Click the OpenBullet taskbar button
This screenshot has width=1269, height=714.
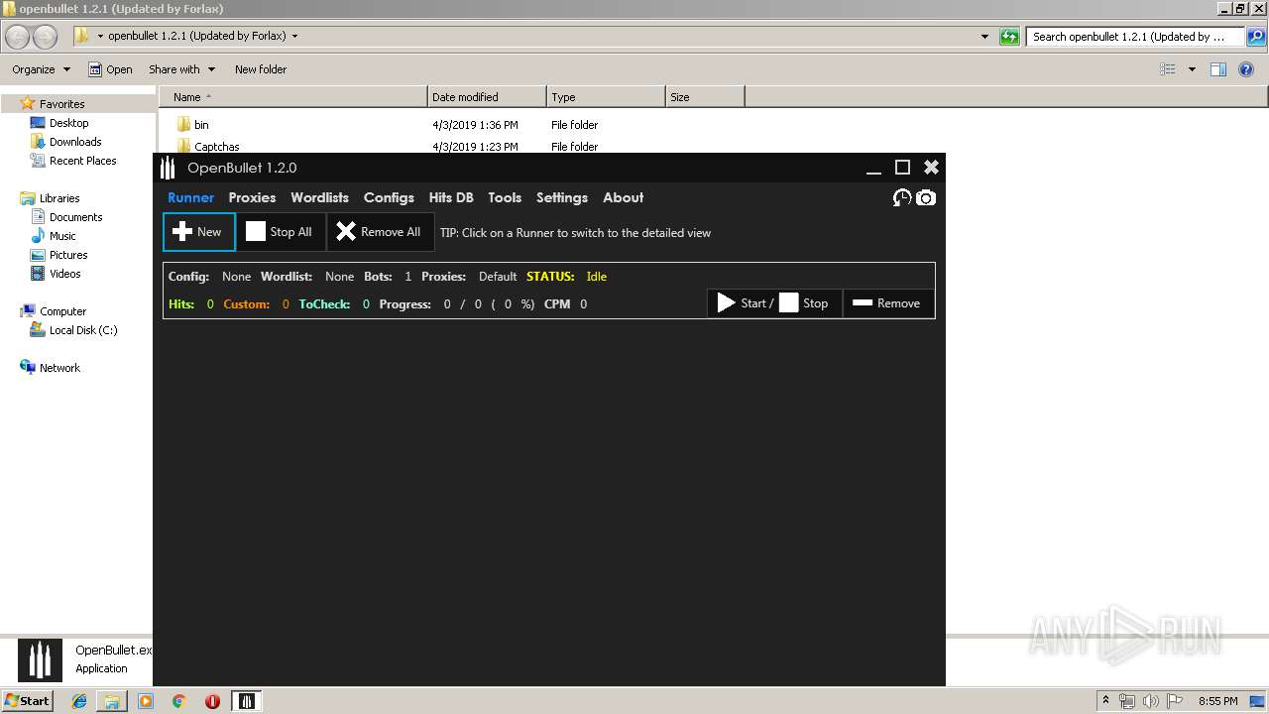(x=247, y=701)
